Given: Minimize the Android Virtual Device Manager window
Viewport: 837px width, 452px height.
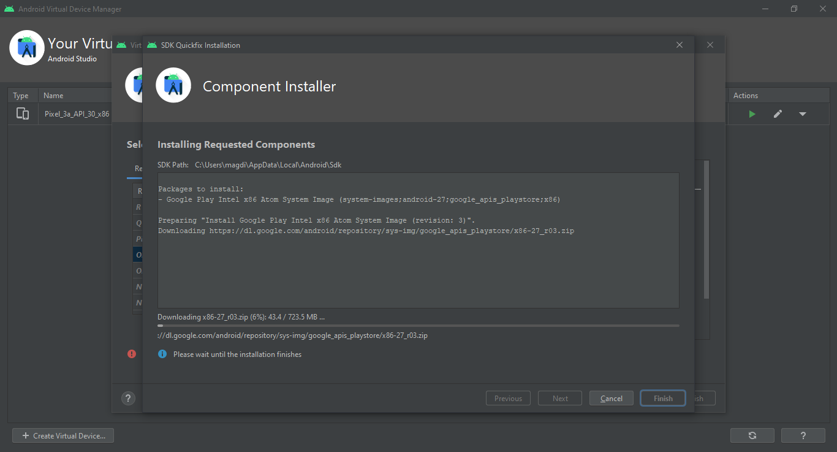Looking at the screenshot, I should click(766, 9).
